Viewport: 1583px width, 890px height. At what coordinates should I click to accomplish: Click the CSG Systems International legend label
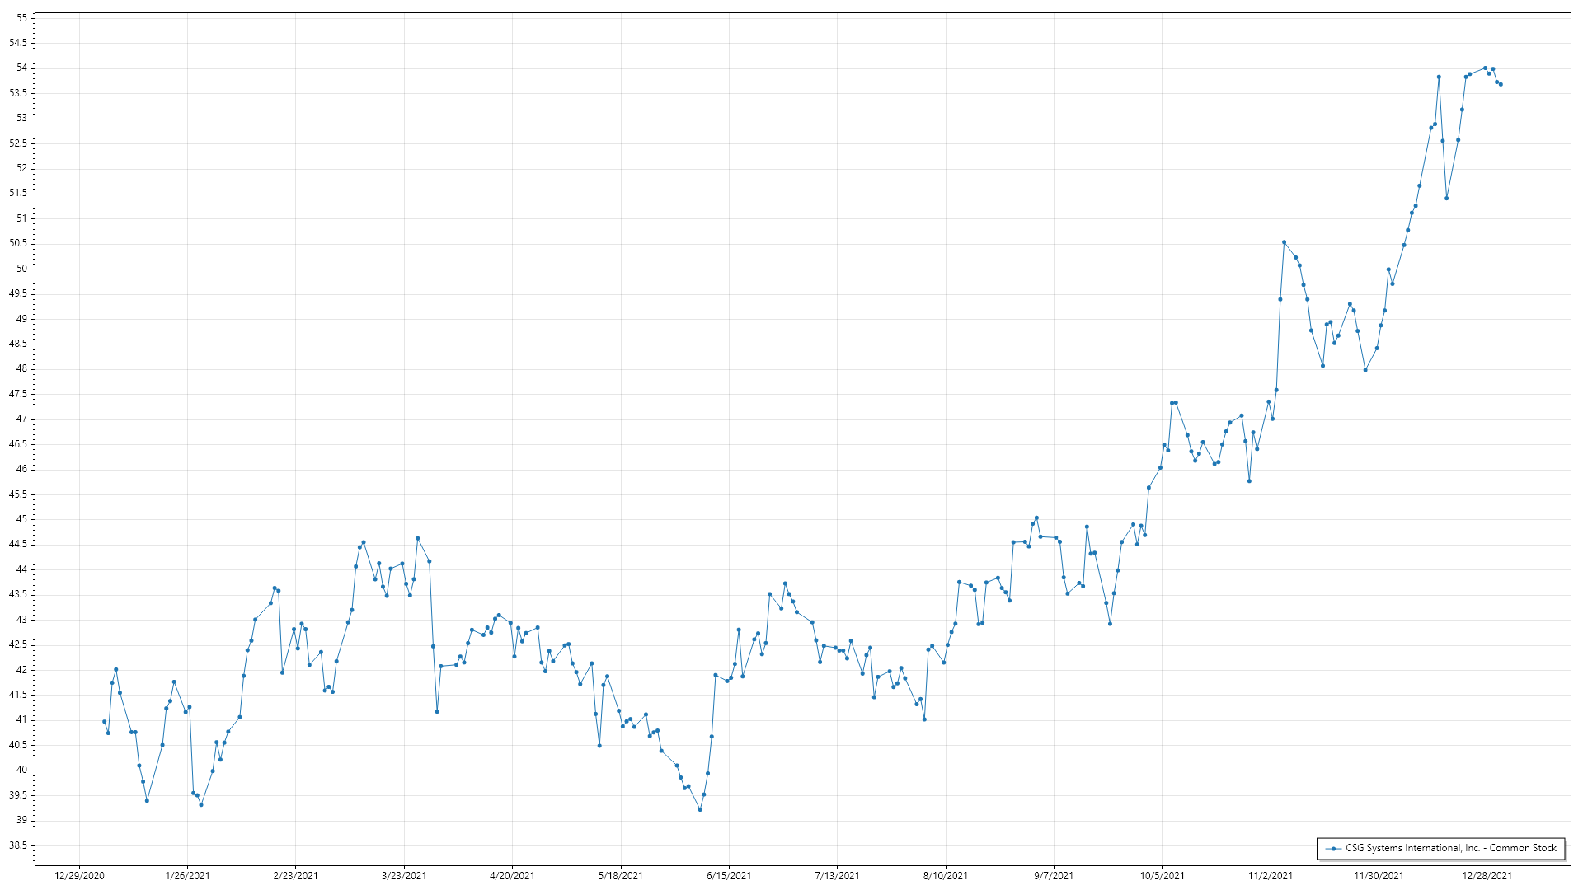(x=1451, y=848)
